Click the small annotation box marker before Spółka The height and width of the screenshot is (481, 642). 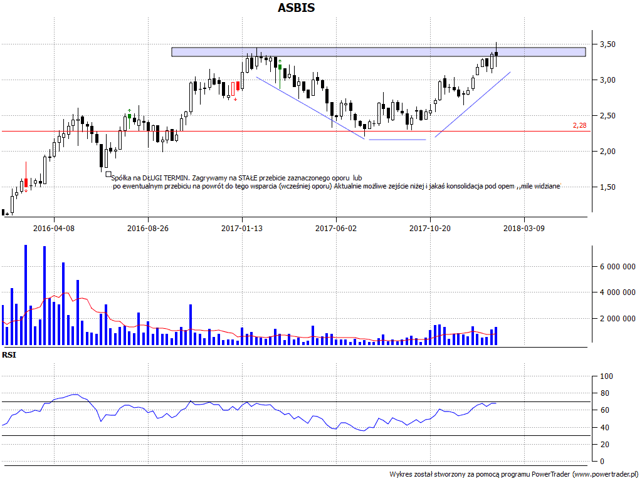108,174
